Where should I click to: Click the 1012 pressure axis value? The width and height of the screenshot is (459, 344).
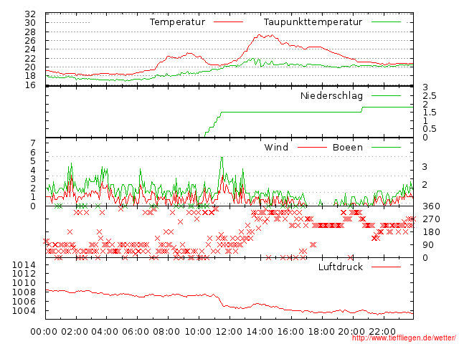pos(24,274)
